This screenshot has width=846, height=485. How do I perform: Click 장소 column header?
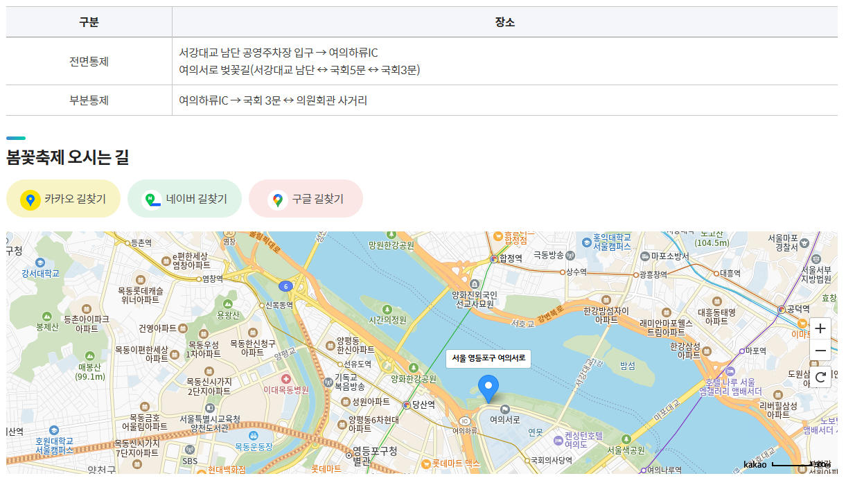pos(505,22)
